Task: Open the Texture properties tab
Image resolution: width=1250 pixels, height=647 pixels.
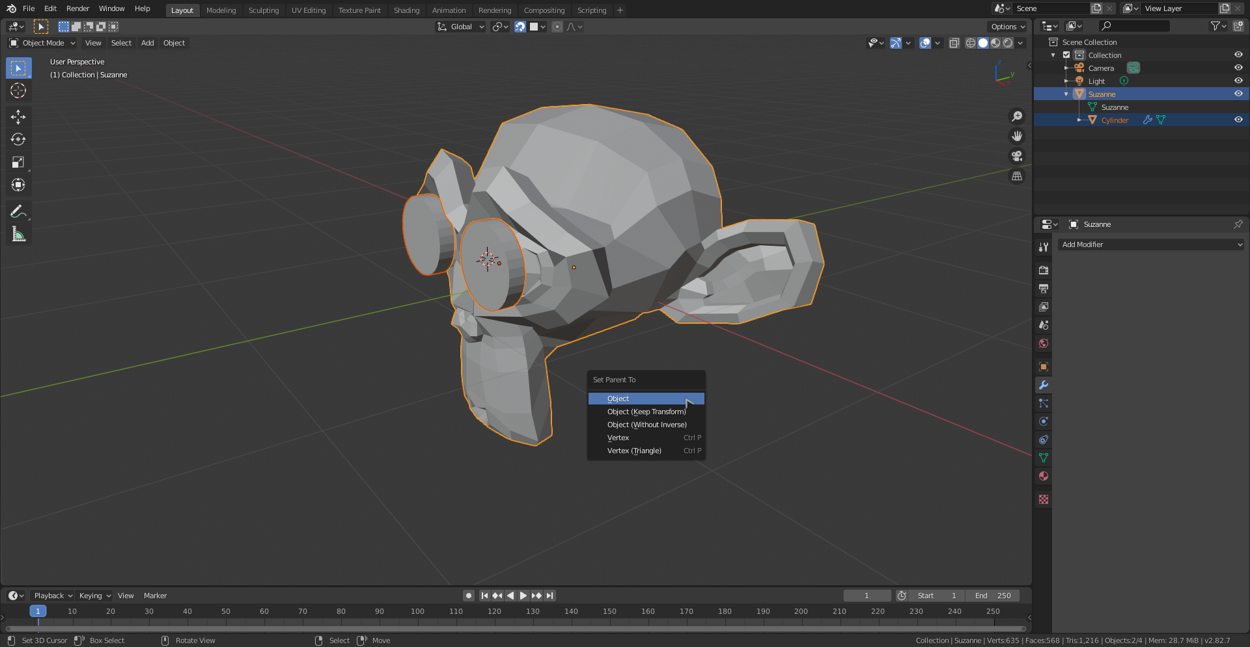Action: coord(1044,499)
